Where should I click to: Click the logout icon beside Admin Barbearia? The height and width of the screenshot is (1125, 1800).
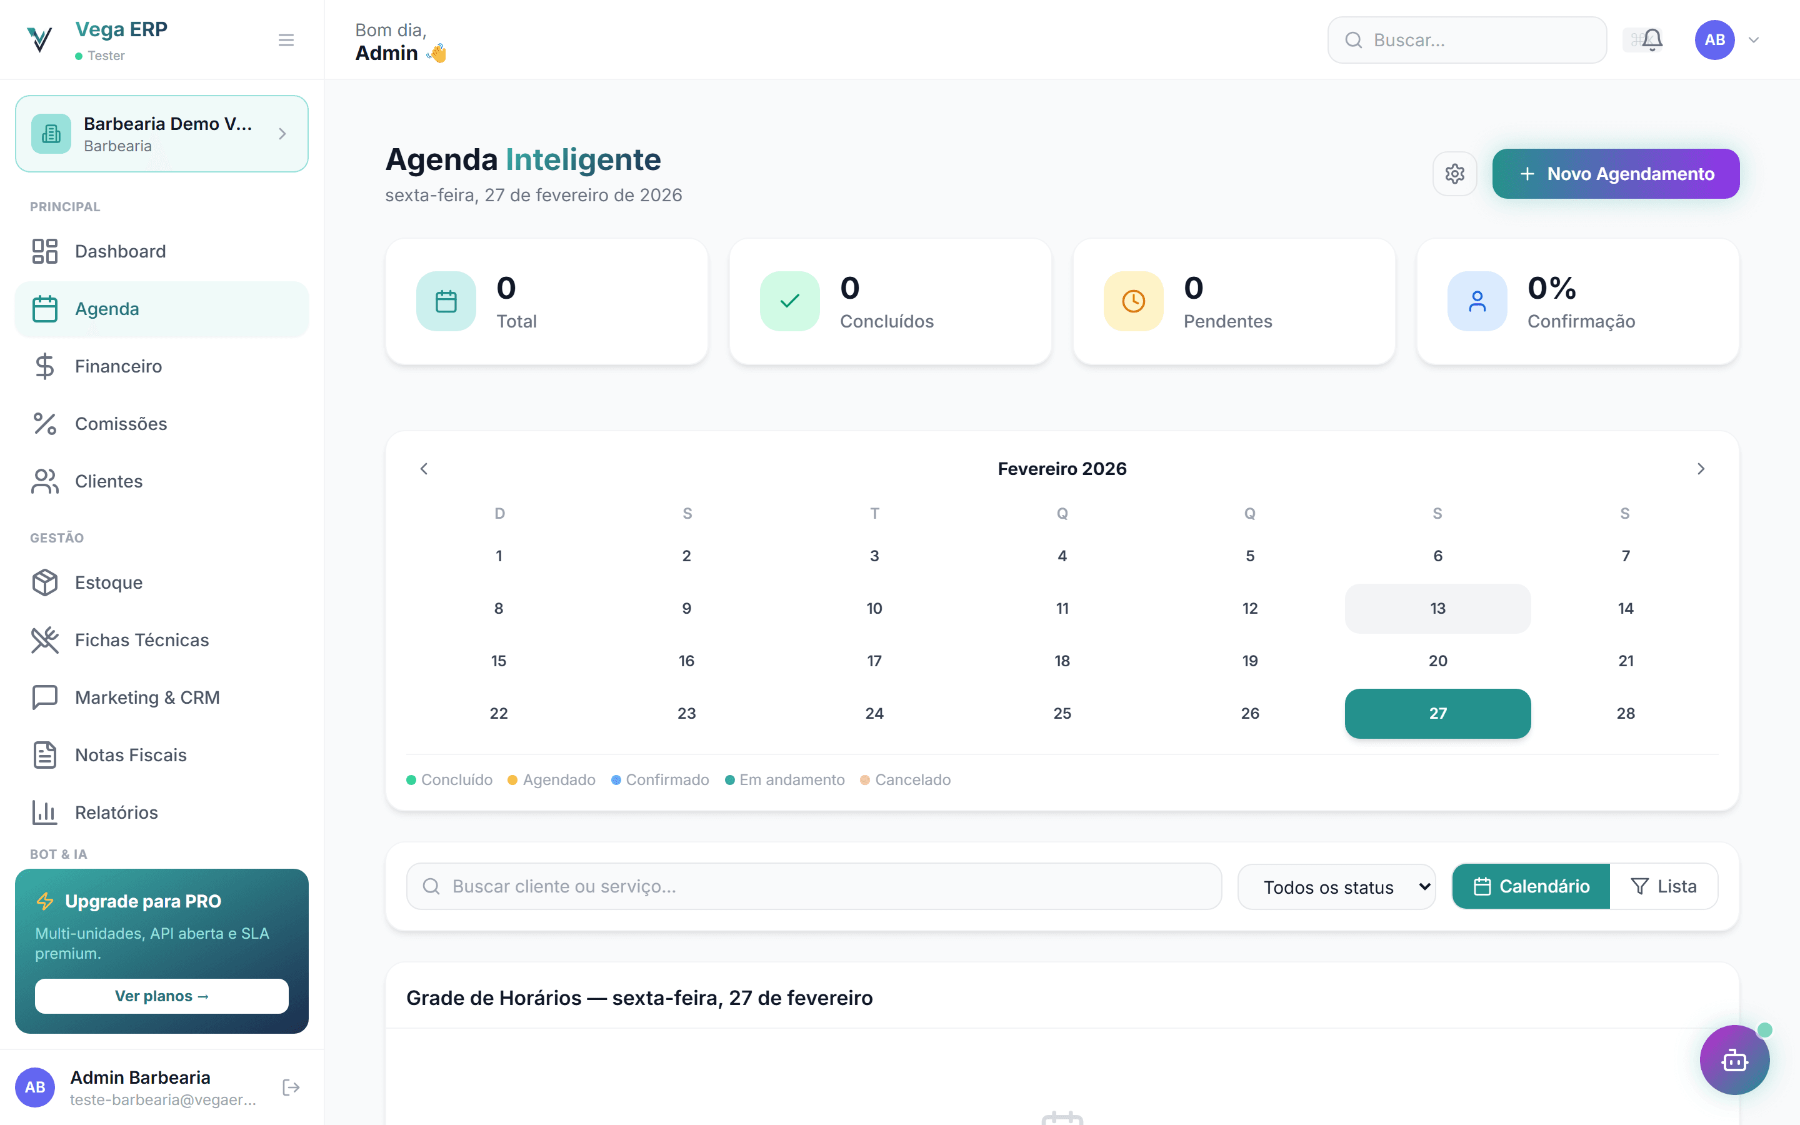coord(291,1087)
